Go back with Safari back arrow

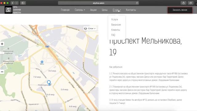(12, 3)
